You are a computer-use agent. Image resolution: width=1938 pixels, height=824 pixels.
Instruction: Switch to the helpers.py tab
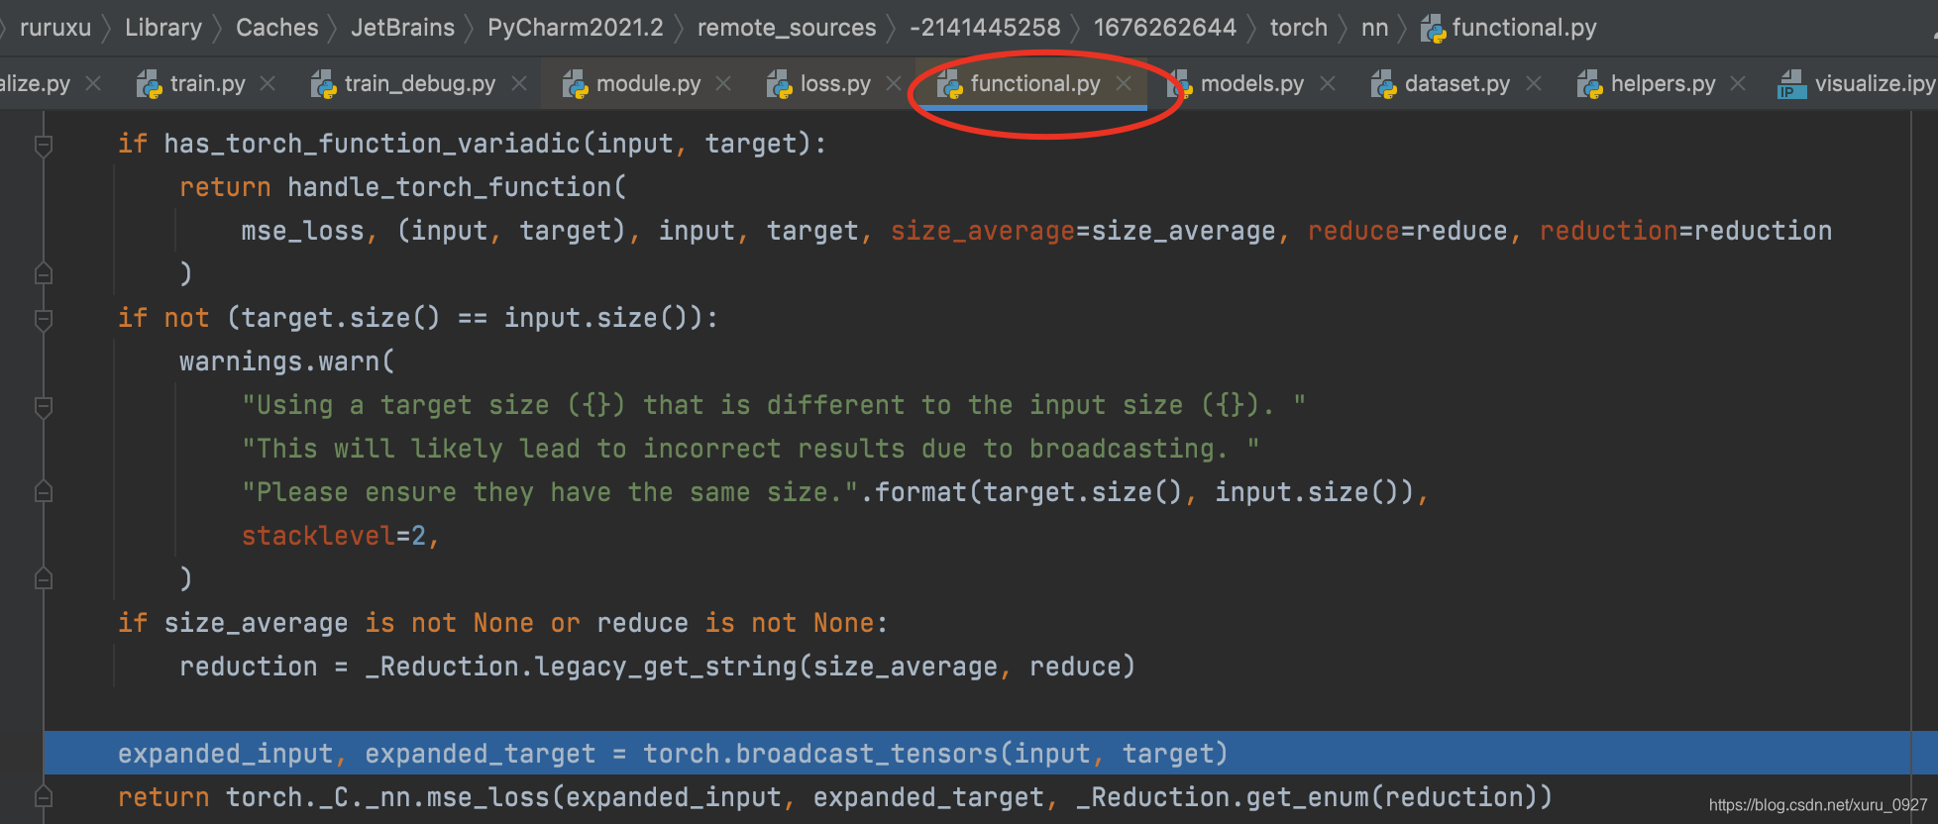tap(1663, 84)
